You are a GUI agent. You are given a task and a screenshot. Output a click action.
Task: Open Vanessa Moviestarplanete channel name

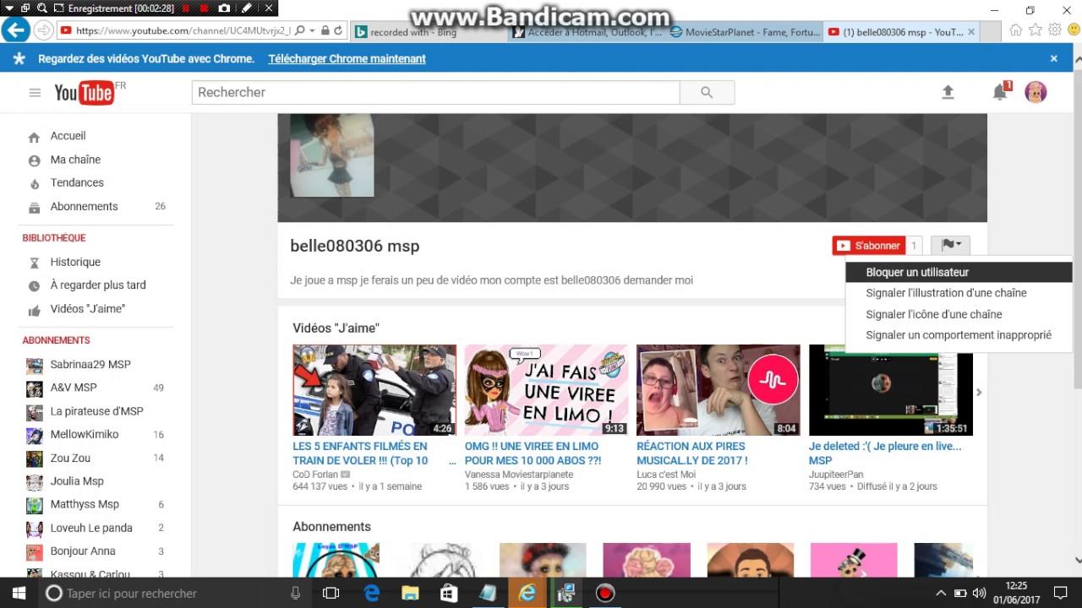pyautogui.click(x=519, y=475)
